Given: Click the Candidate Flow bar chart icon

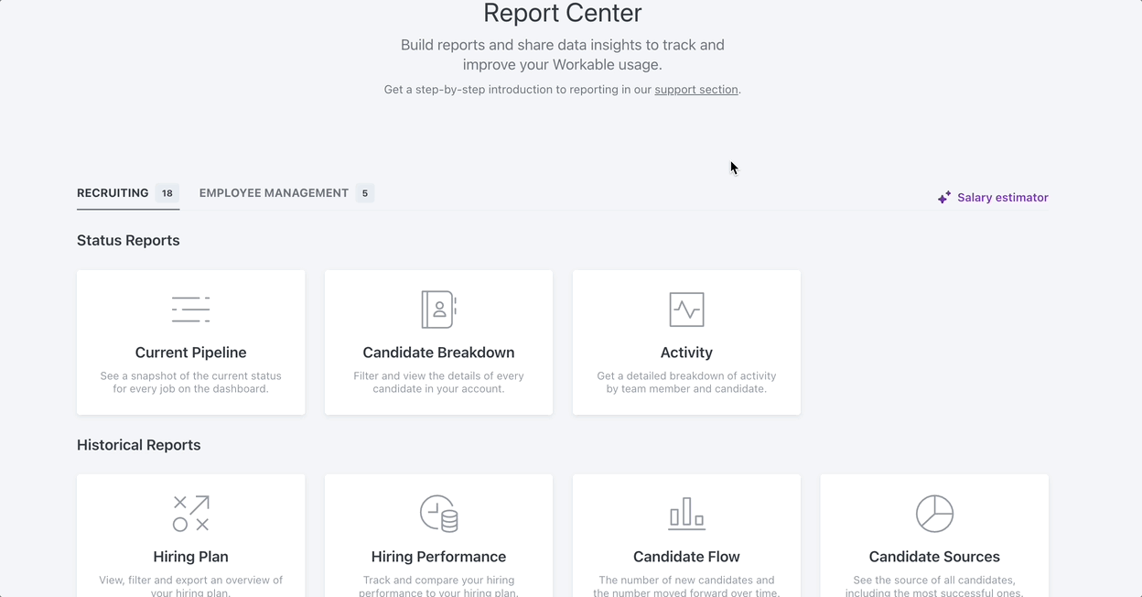Looking at the screenshot, I should (686, 514).
